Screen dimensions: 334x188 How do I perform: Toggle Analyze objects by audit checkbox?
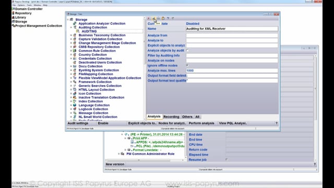click(x=187, y=51)
